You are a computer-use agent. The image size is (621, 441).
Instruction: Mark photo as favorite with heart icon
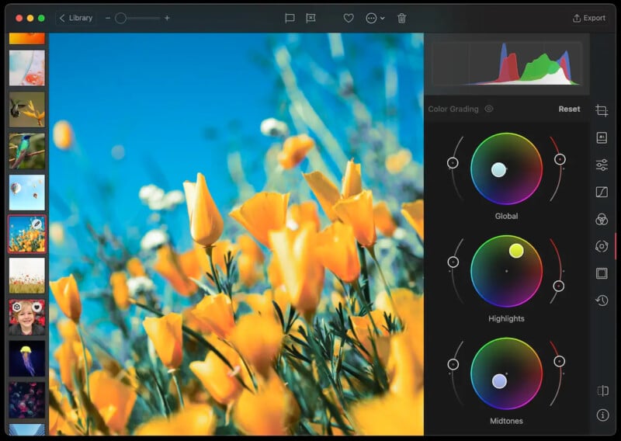tap(349, 18)
